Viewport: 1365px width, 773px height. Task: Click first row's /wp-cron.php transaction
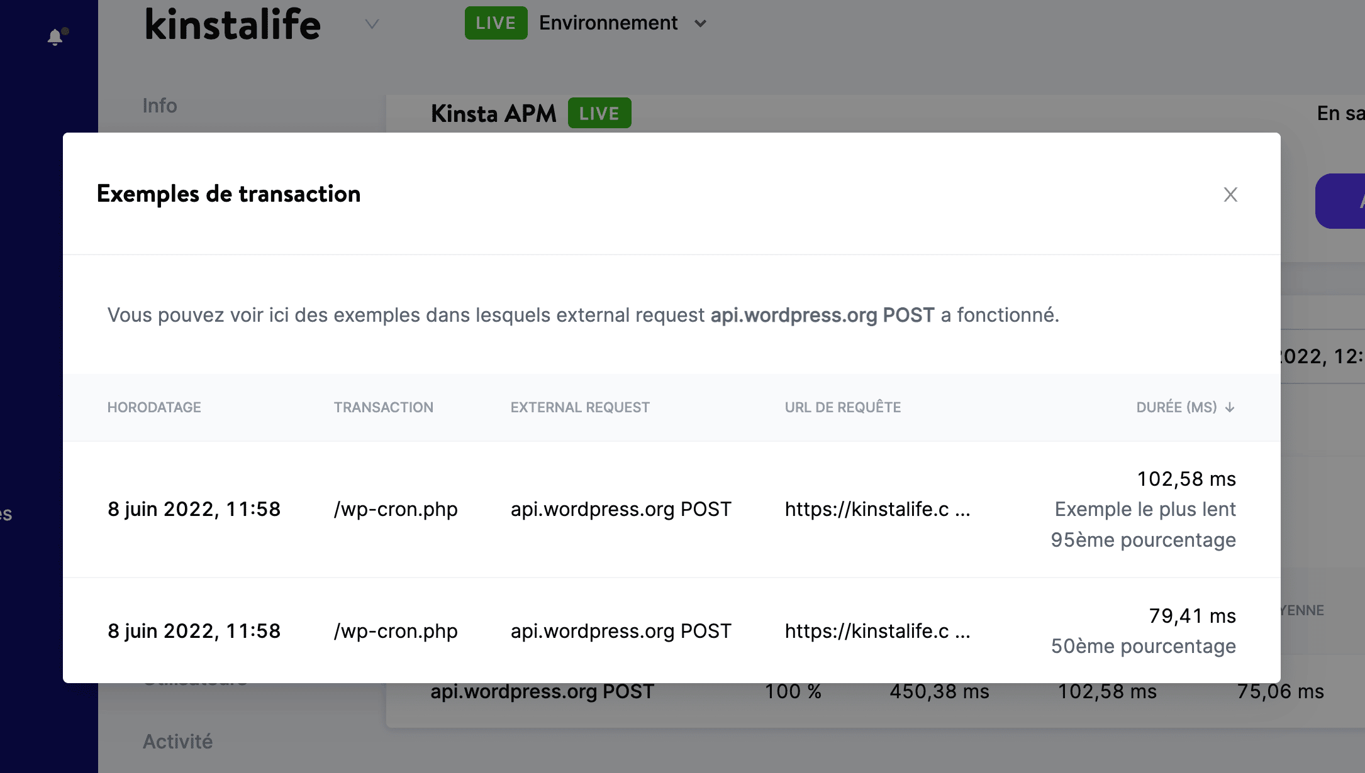(396, 509)
